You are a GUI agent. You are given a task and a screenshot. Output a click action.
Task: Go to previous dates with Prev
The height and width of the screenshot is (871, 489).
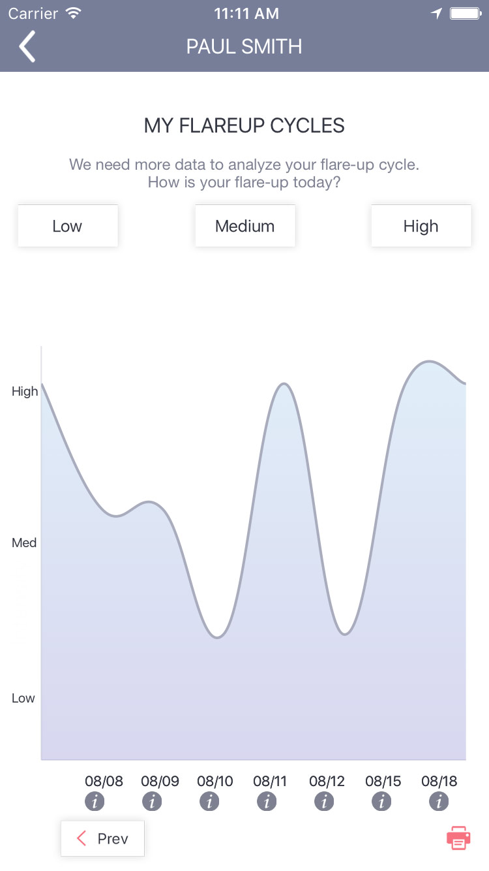coord(102,838)
